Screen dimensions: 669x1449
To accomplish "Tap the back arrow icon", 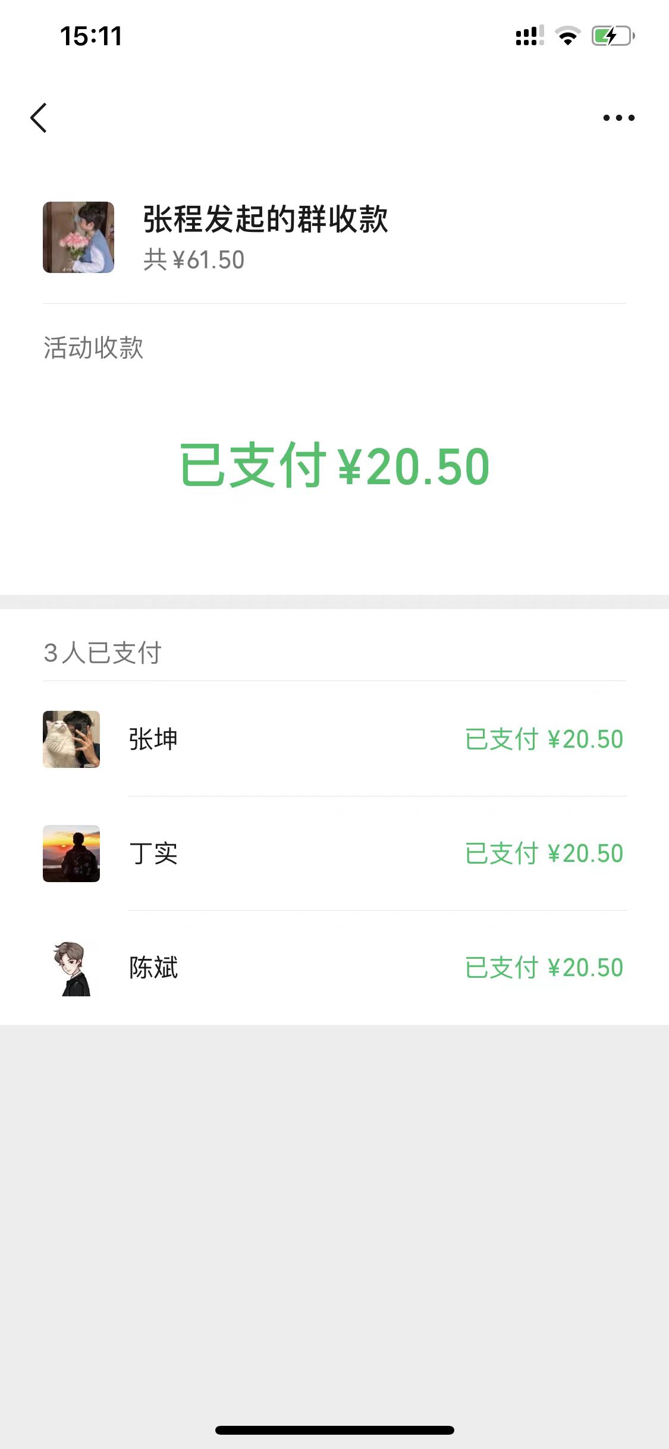I will (x=39, y=118).
